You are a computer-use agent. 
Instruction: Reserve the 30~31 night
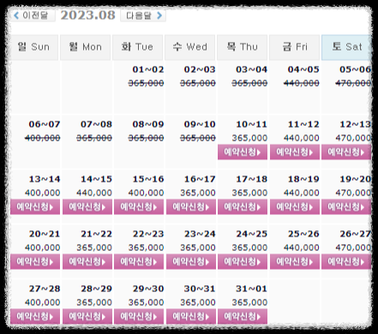click(x=191, y=316)
